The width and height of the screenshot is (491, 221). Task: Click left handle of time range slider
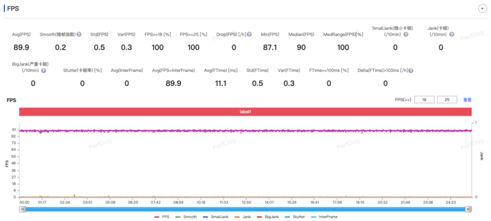coord(23,209)
